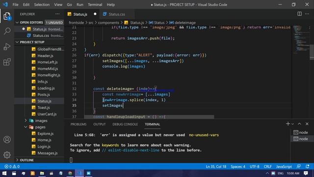Select the Terminal panel tab
The image size is (314, 177).
pyautogui.click(x=153, y=124)
